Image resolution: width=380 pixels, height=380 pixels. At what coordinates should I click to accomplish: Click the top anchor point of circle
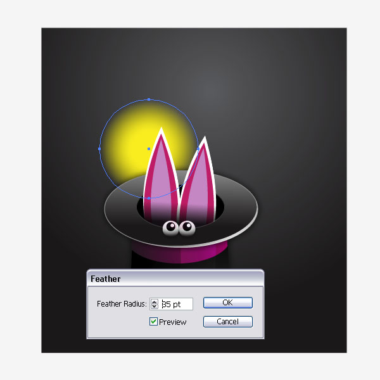click(149, 99)
